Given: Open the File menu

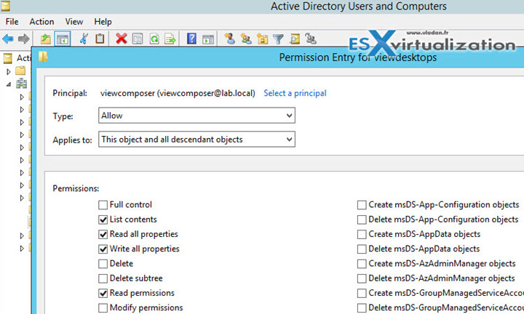Looking at the screenshot, I should (x=12, y=22).
